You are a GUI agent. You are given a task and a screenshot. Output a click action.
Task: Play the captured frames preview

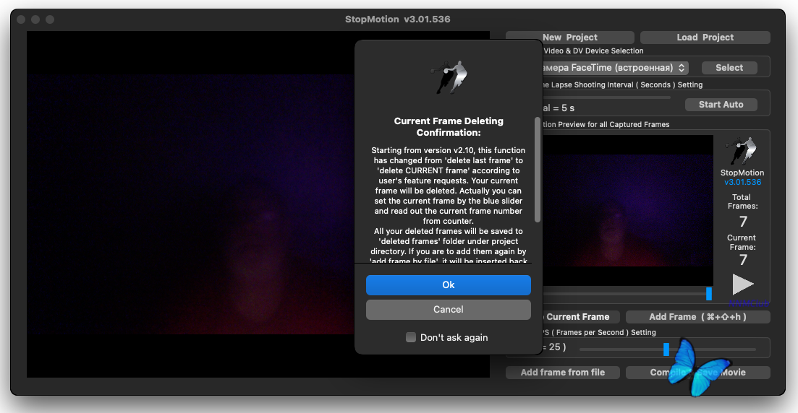point(742,284)
